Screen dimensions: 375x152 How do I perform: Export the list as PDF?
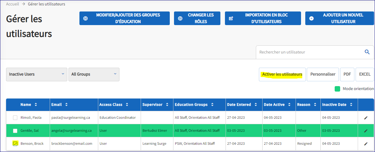[347, 74]
